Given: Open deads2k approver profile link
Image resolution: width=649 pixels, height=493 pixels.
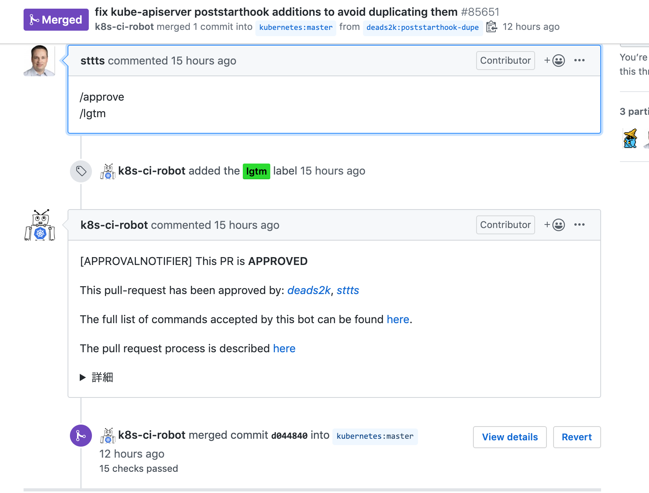Looking at the screenshot, I should (309, 290).
